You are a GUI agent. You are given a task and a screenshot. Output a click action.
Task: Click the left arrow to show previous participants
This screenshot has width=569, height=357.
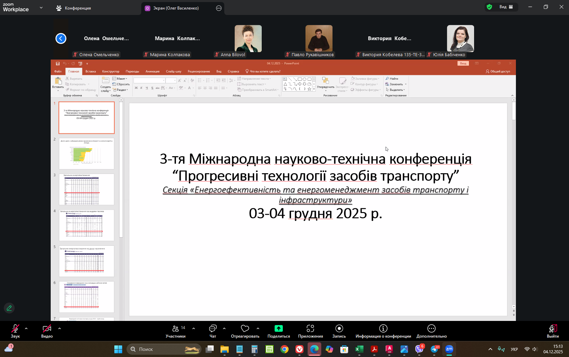pos(61,38)
